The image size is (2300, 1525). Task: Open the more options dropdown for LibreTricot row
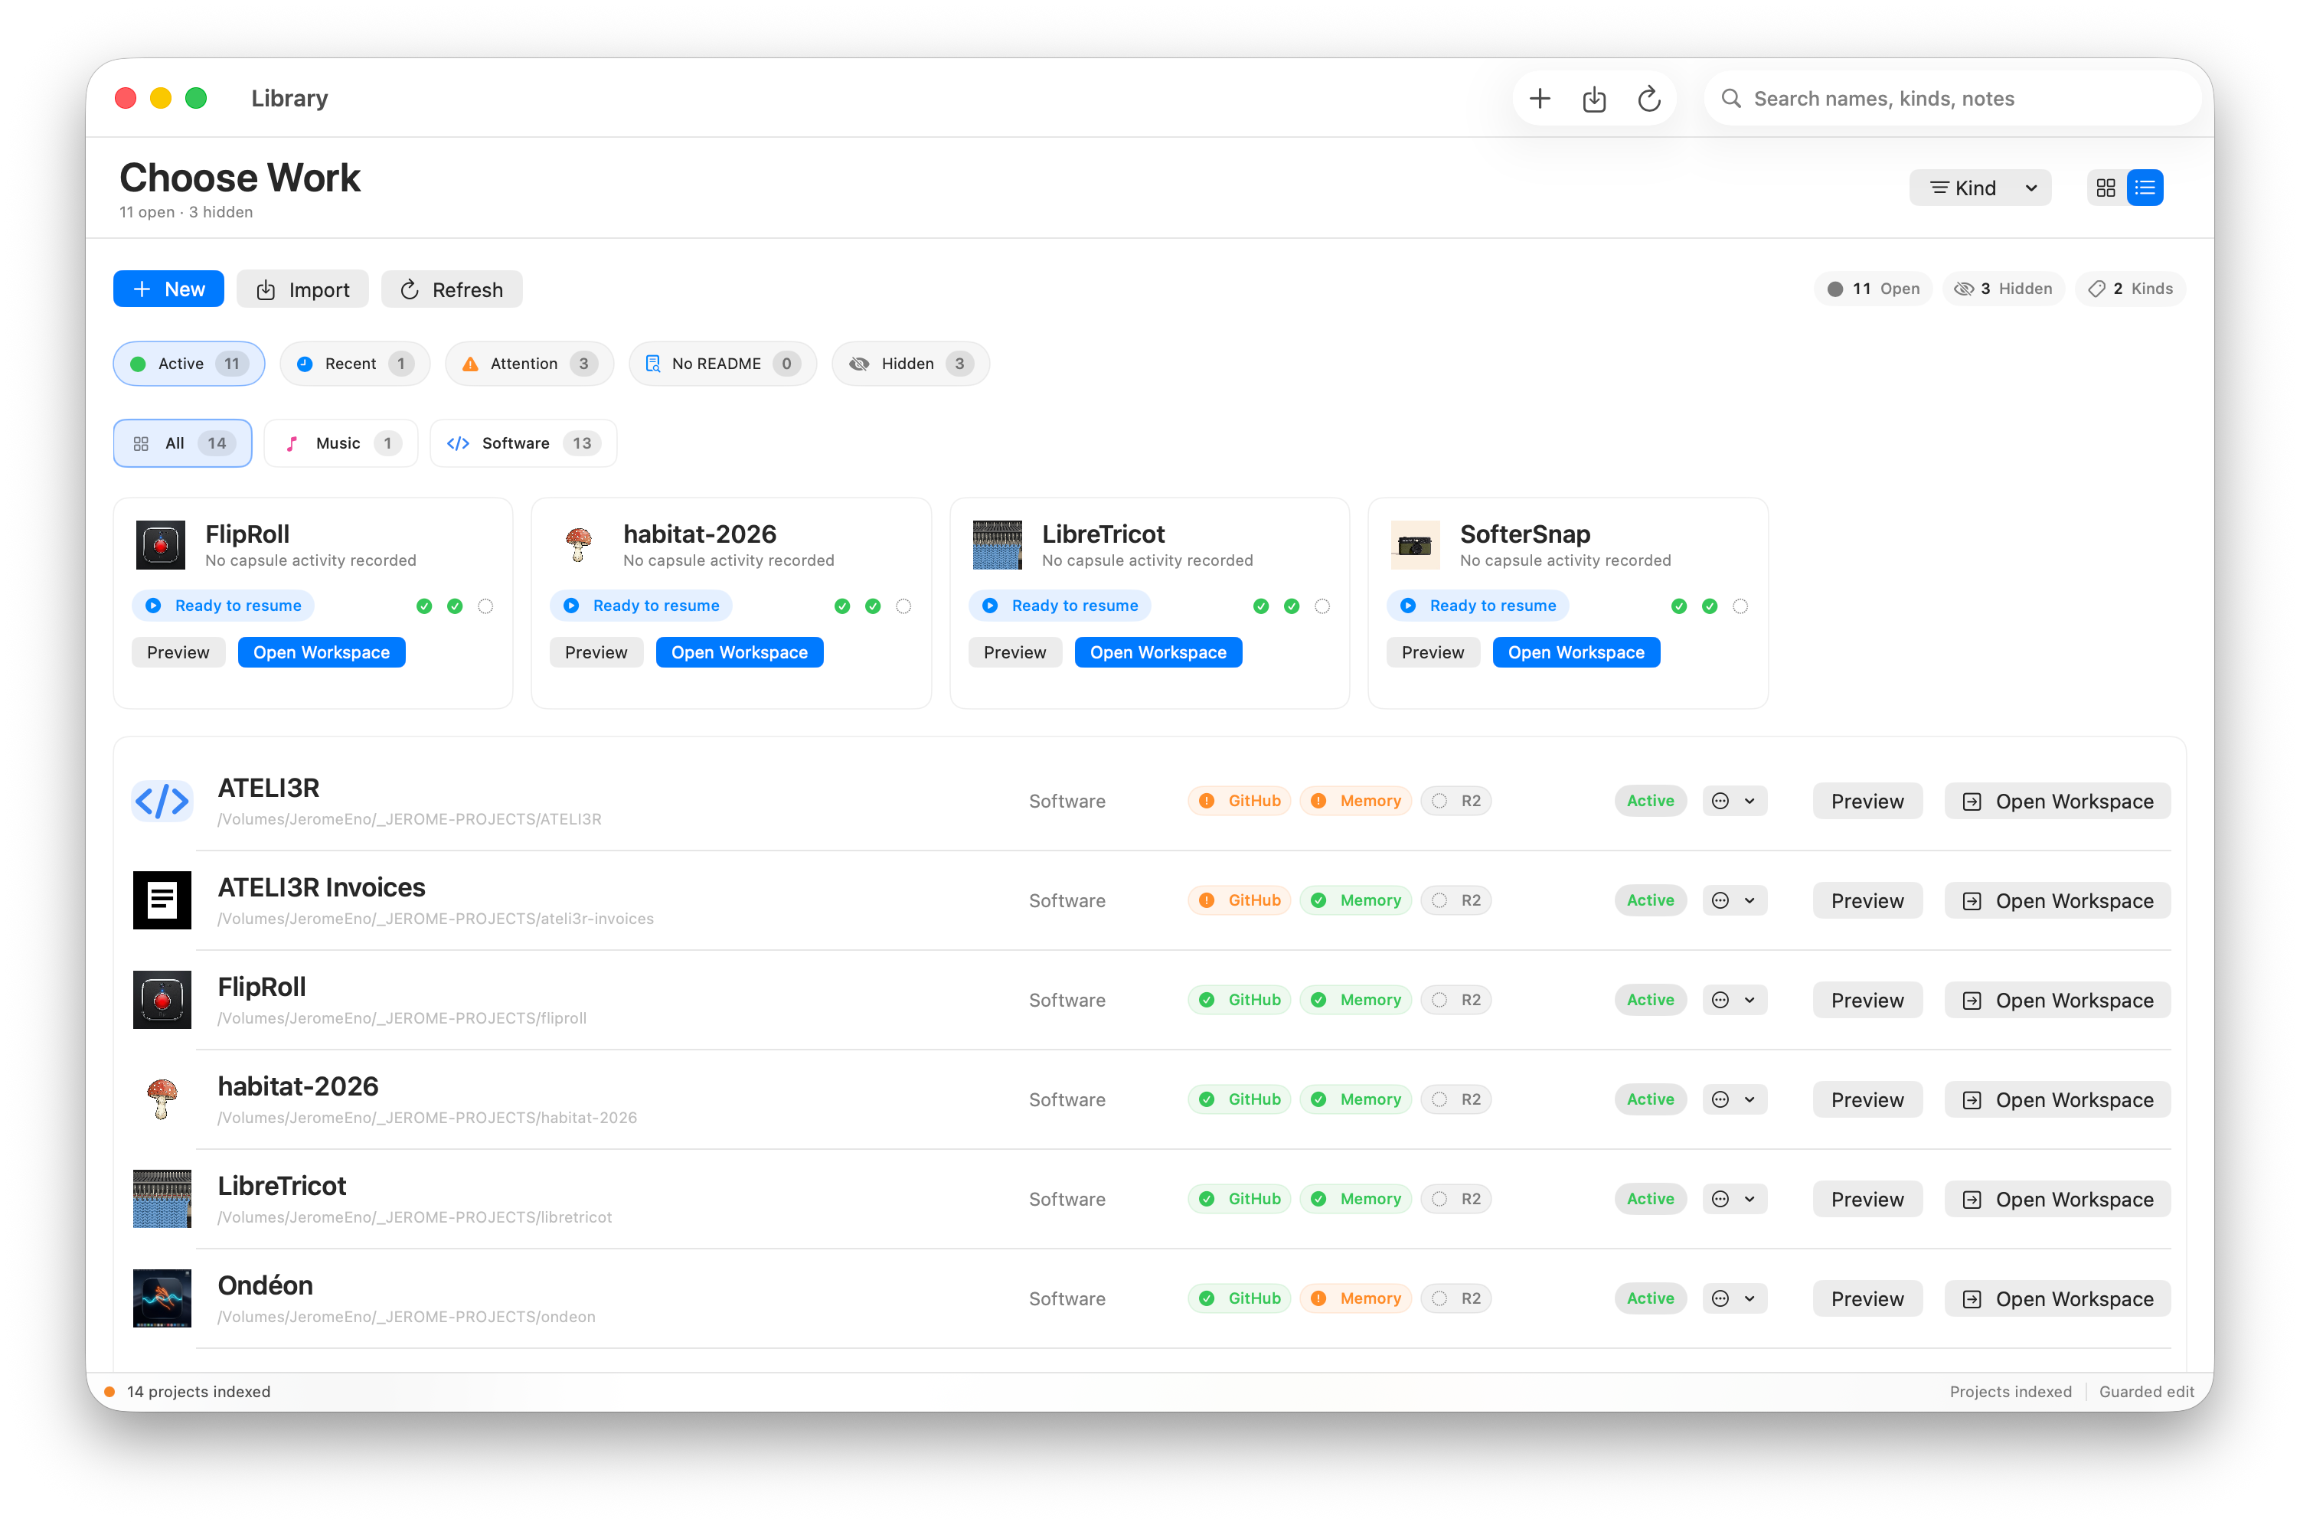coord(1734,1199)
